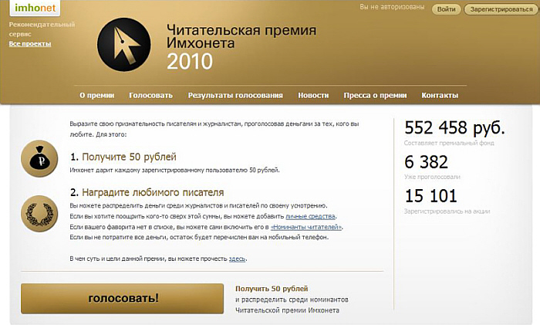Open the 'О премии' menu item
This screenshot has height=325, width=540.
[x=96, y=96]
